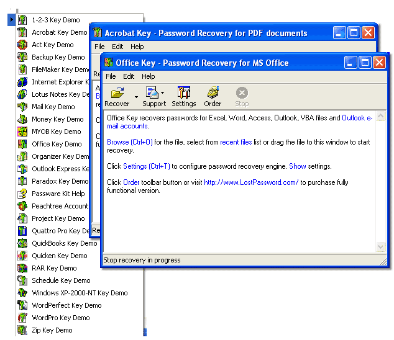Screen dimensions: 394x340
Task: Expand the Support button dropdown arrow
Action: pos(163,92)
